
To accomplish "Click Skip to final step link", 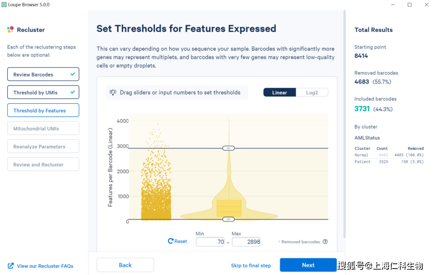I will (x=251, y=266).
